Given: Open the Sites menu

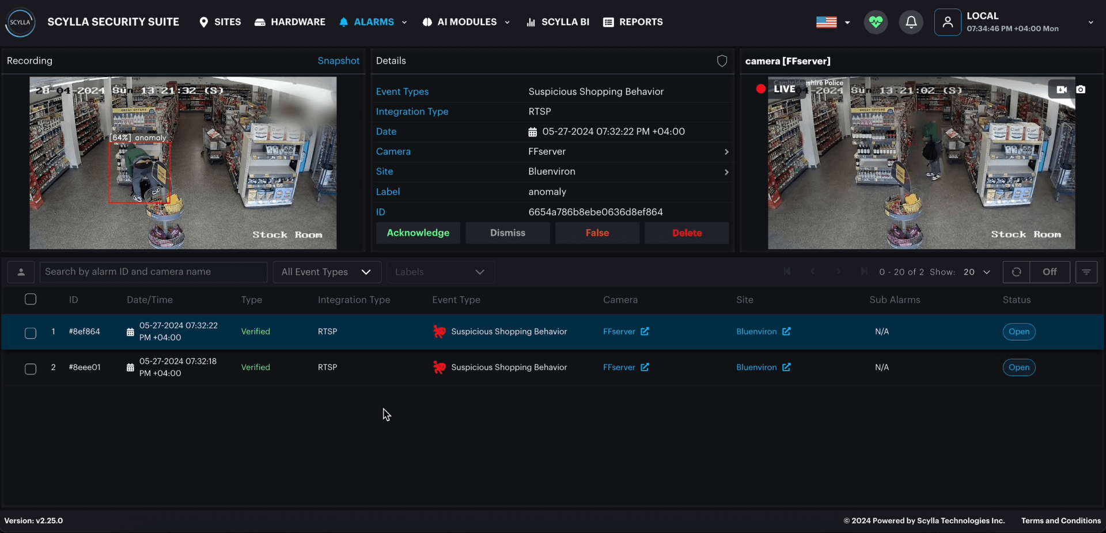Looking at the screenshot, I should [220, 22].
